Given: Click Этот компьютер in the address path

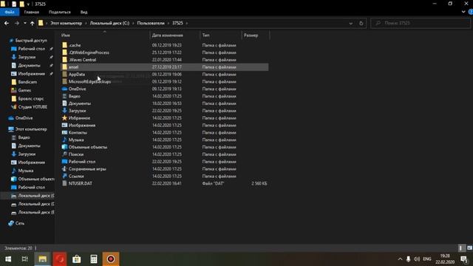Looking at the screenshot, I should [x=66, y=23].
